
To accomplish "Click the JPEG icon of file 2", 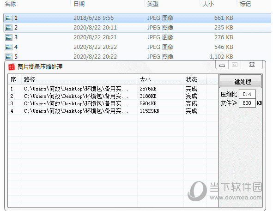I will tap(9, 28).
